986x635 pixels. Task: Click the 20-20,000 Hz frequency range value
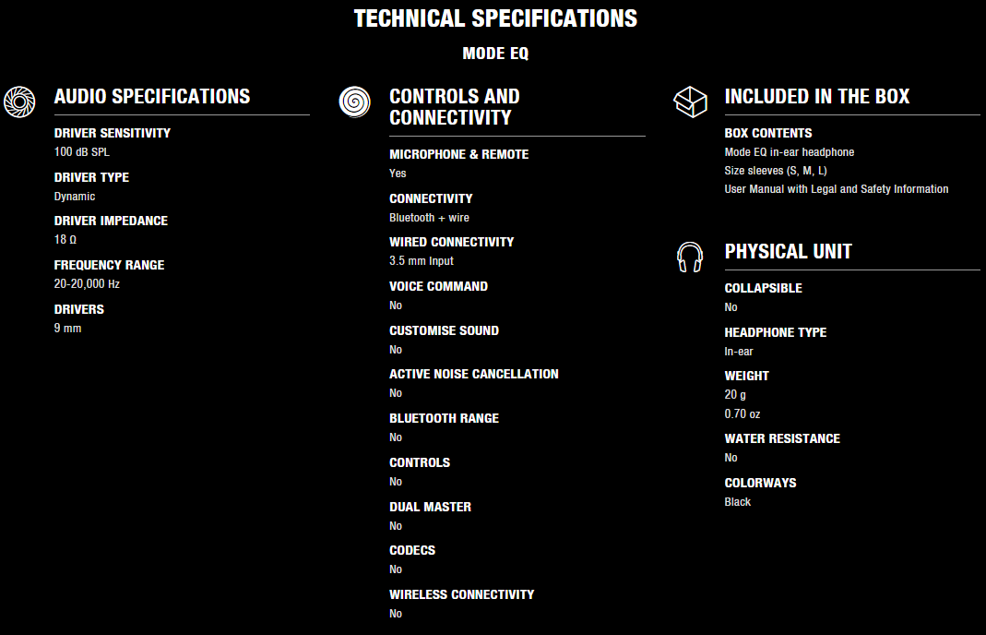pyautogui.click(x=87, y=284)
